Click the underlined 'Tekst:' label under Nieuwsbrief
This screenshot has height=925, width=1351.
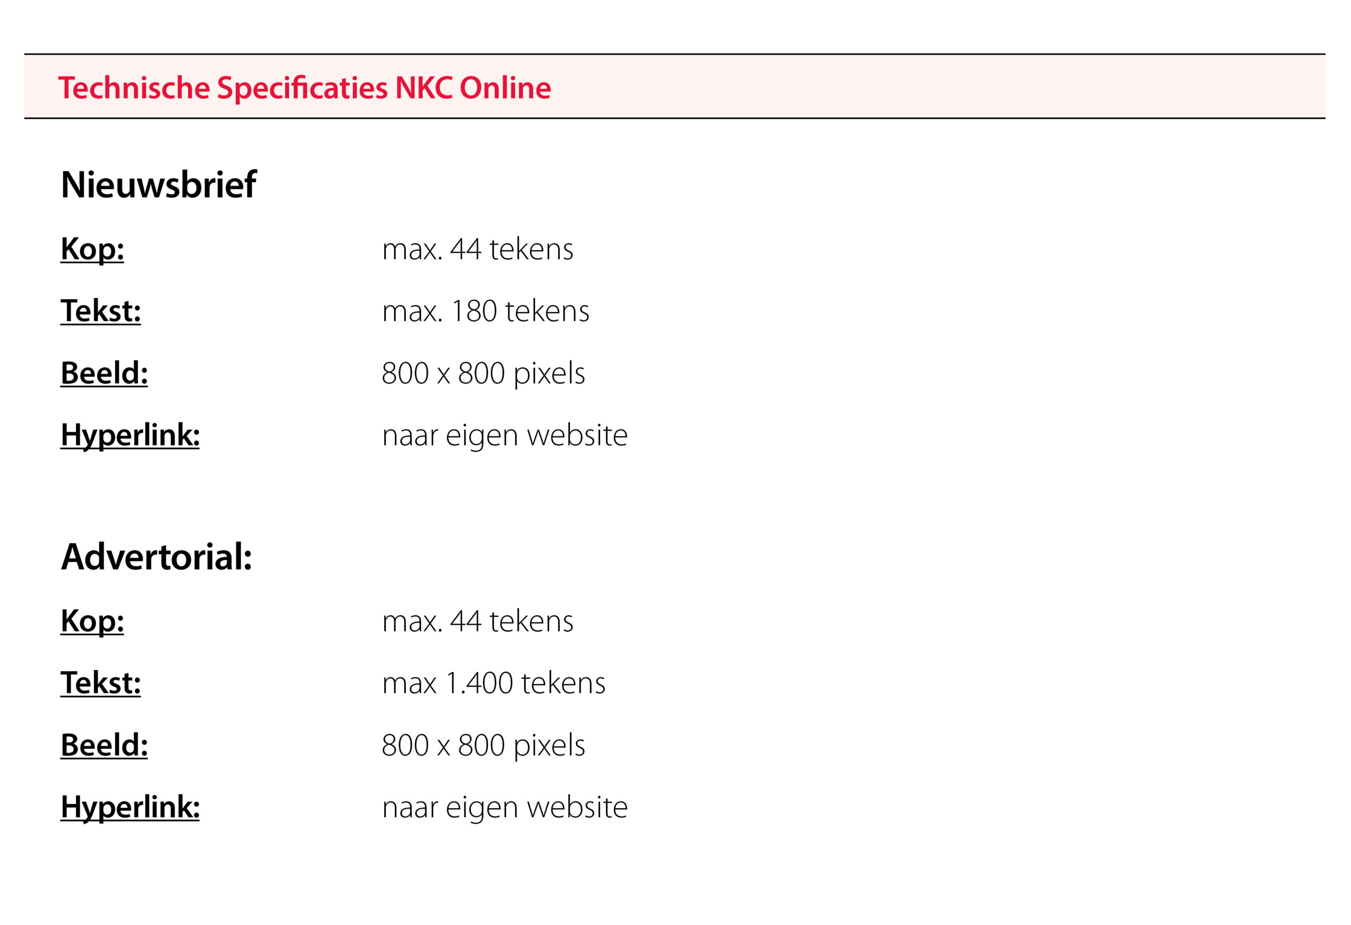point(101,311)
